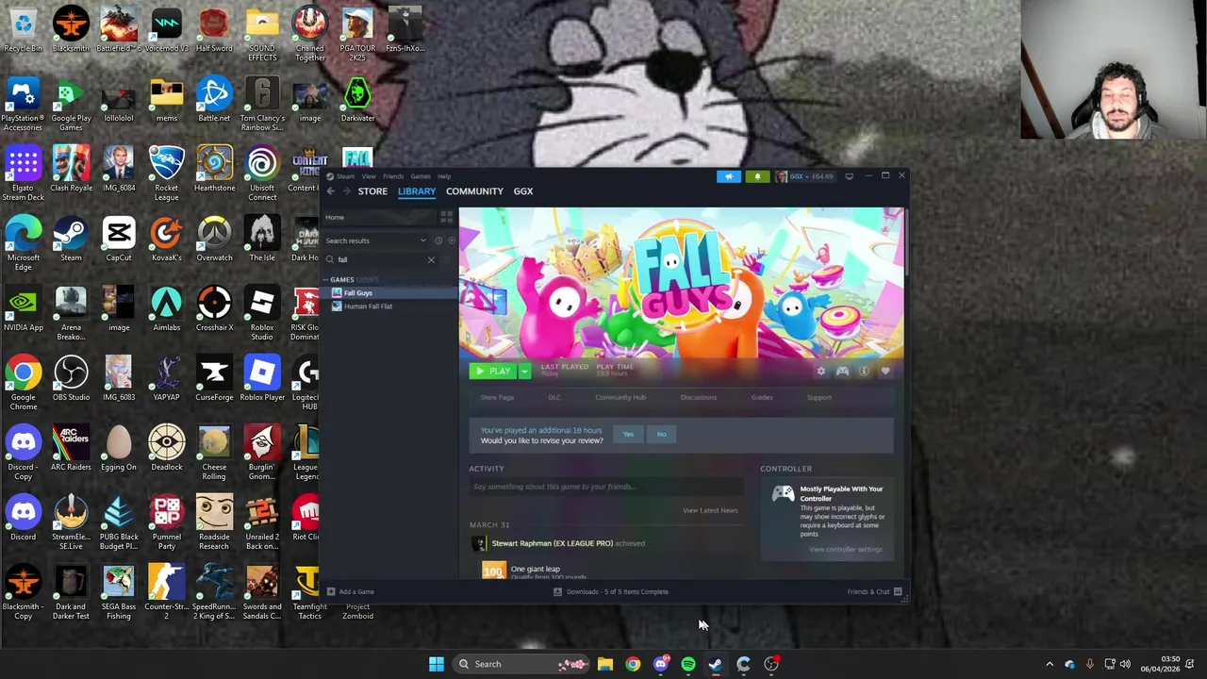Open Battle.net desktop shortcut
This screenshot has width=1207, height=679.
tap(214, 98)
